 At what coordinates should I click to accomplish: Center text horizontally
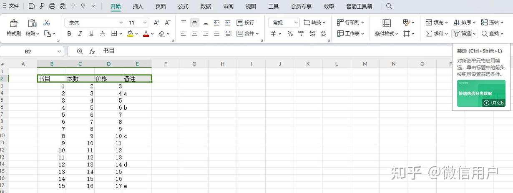194,34
